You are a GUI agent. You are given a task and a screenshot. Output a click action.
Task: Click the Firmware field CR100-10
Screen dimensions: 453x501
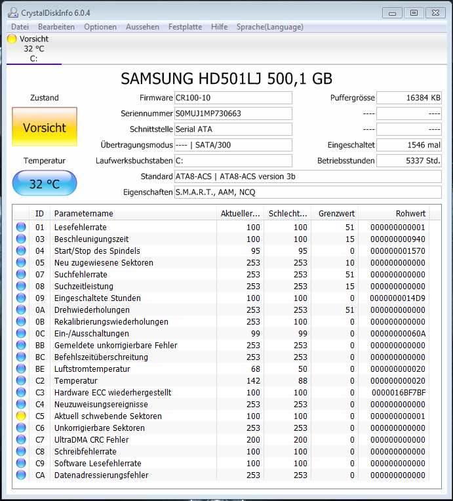pyautogui.click(x=233, y=98)
